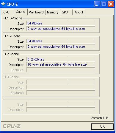Minimize the CPU-Z window
The image size is (116, 133).
97,4
